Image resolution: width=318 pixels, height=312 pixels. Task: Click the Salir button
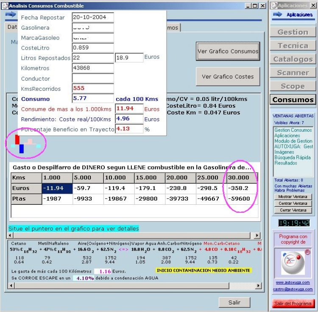pyautogui.click(x=234, y=302)
